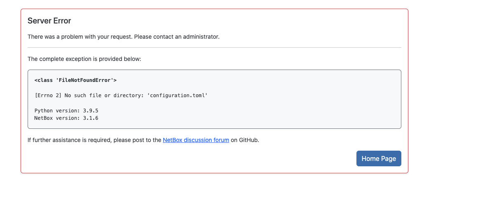Click 'The complete exception is provided below' text
This screenshot has width=478, height=205.
tap(84, 59)
